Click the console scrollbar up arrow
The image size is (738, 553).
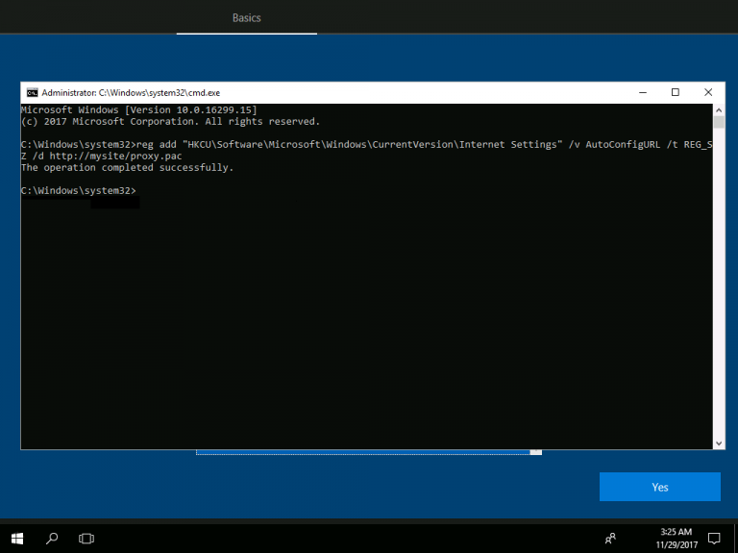[x=719, y=110]
